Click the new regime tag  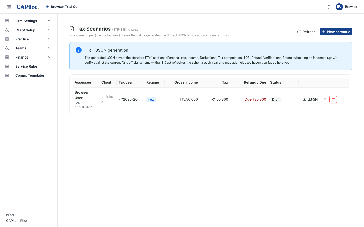click(151, 100)
